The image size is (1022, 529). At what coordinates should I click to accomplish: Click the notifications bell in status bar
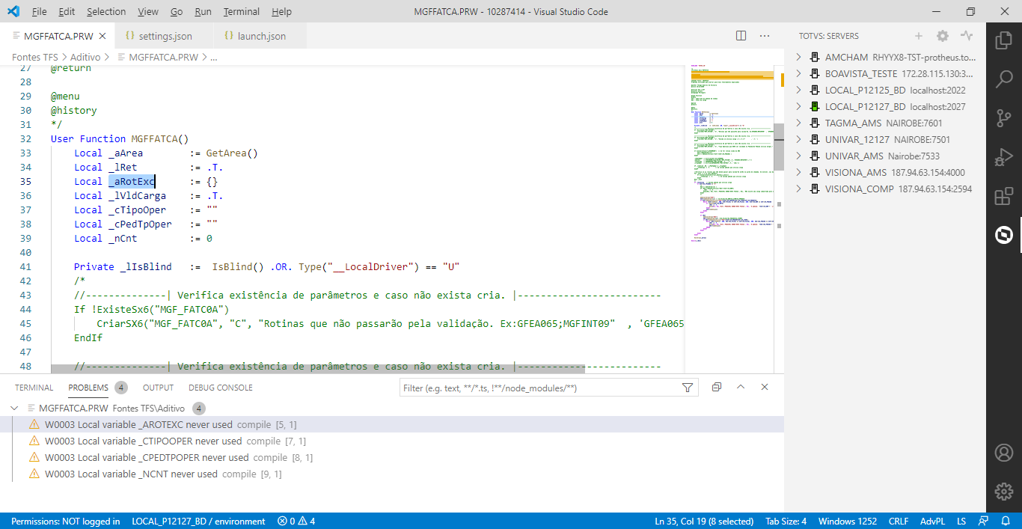tap(1006, 522)
